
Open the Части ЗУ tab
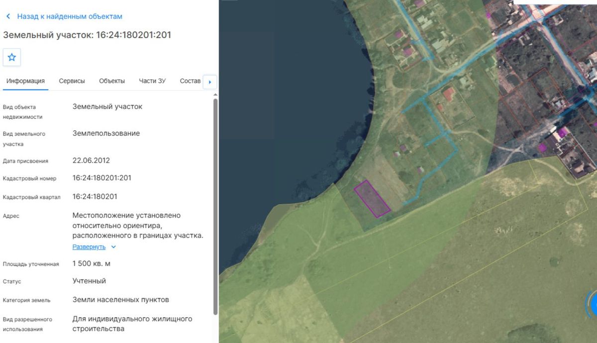[152, 81]
